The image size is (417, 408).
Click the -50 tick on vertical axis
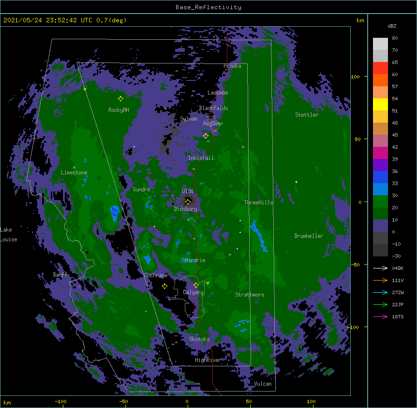pyautogui.click(x=355, y=265)
